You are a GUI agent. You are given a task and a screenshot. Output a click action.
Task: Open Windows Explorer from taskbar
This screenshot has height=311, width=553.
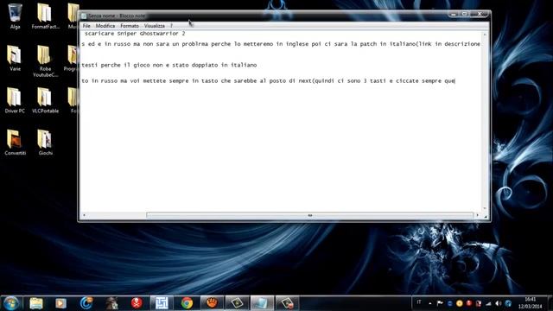pos(36,303)
